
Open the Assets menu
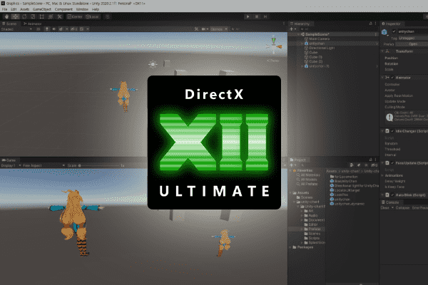tap(24, 9)
